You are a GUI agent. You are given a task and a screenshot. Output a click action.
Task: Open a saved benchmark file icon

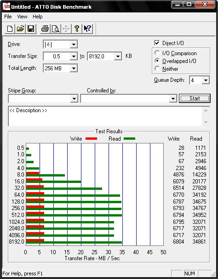point(20,28)
